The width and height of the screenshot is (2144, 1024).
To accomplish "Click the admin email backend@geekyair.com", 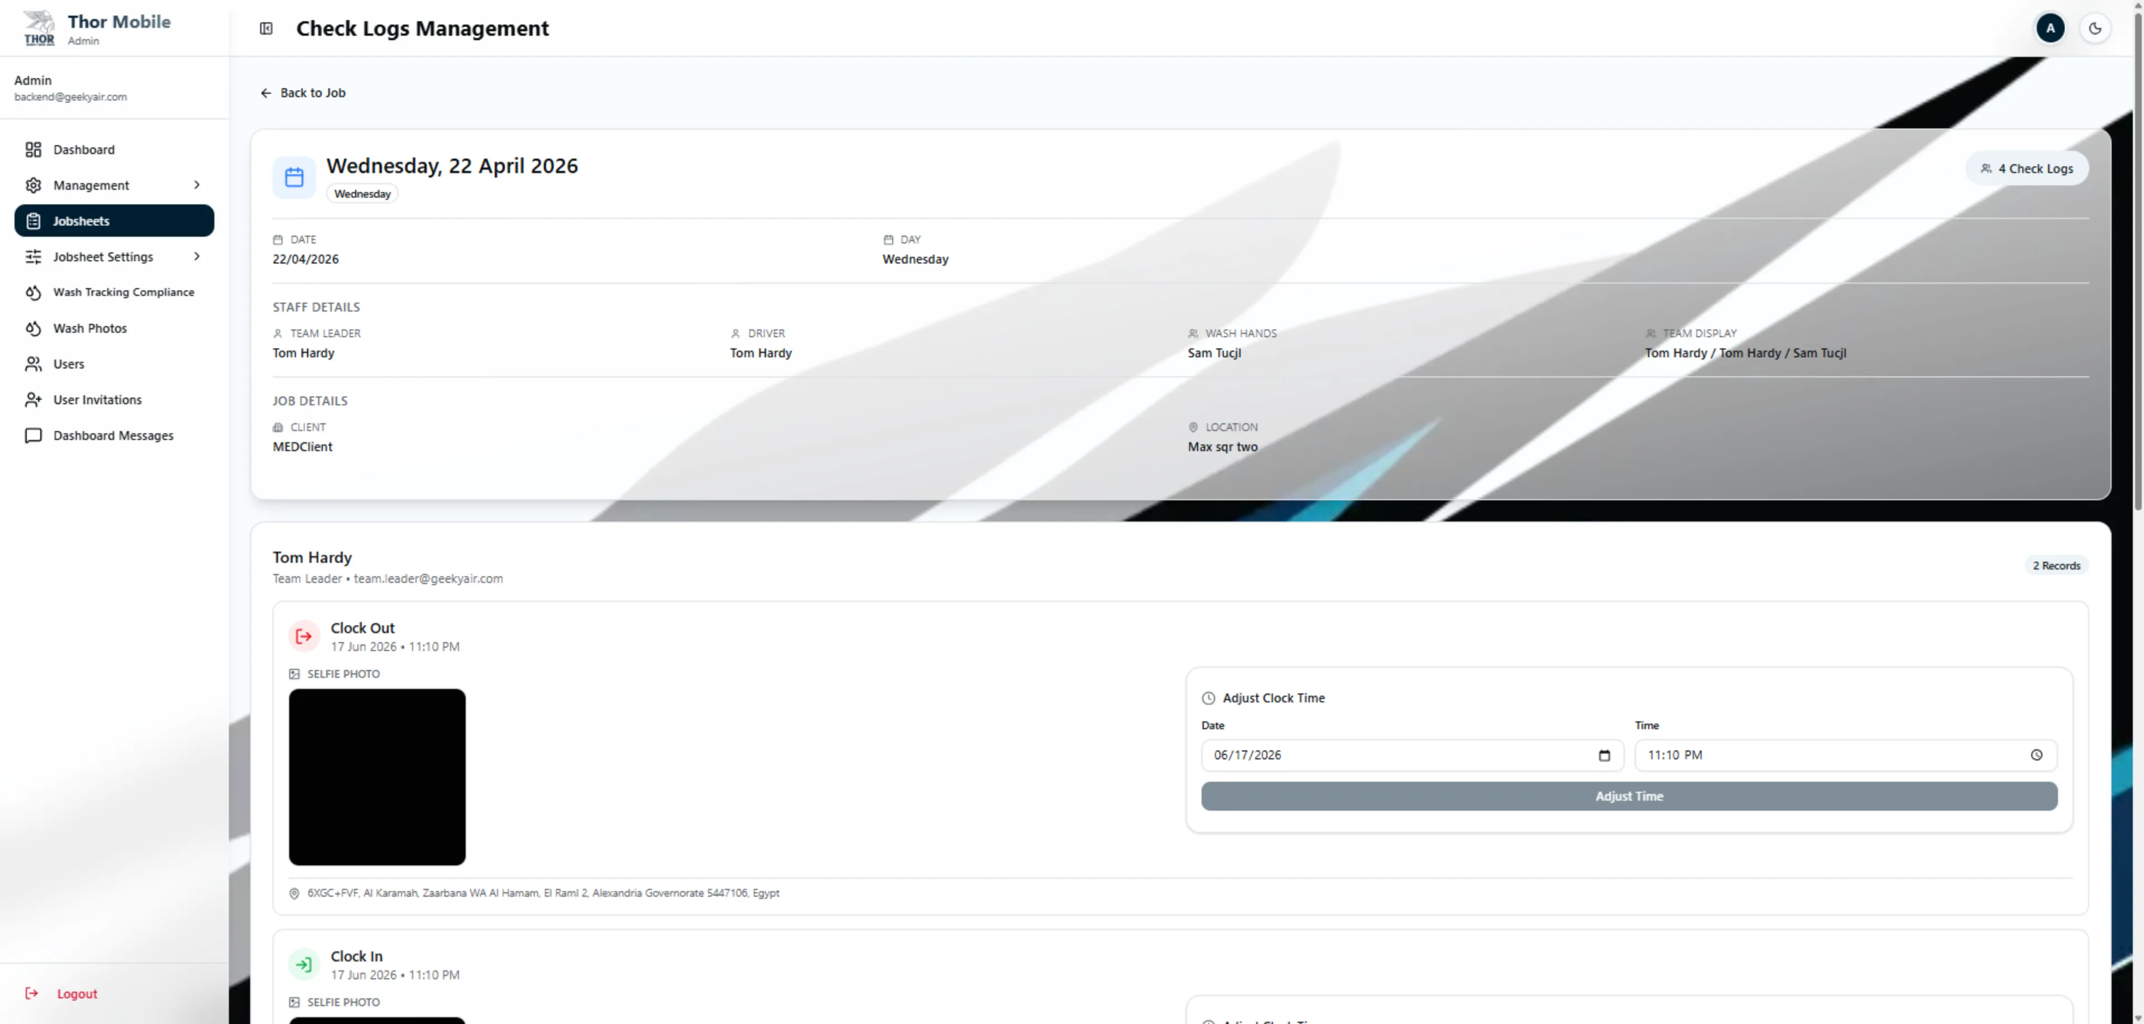I will [x=71, y=97].
